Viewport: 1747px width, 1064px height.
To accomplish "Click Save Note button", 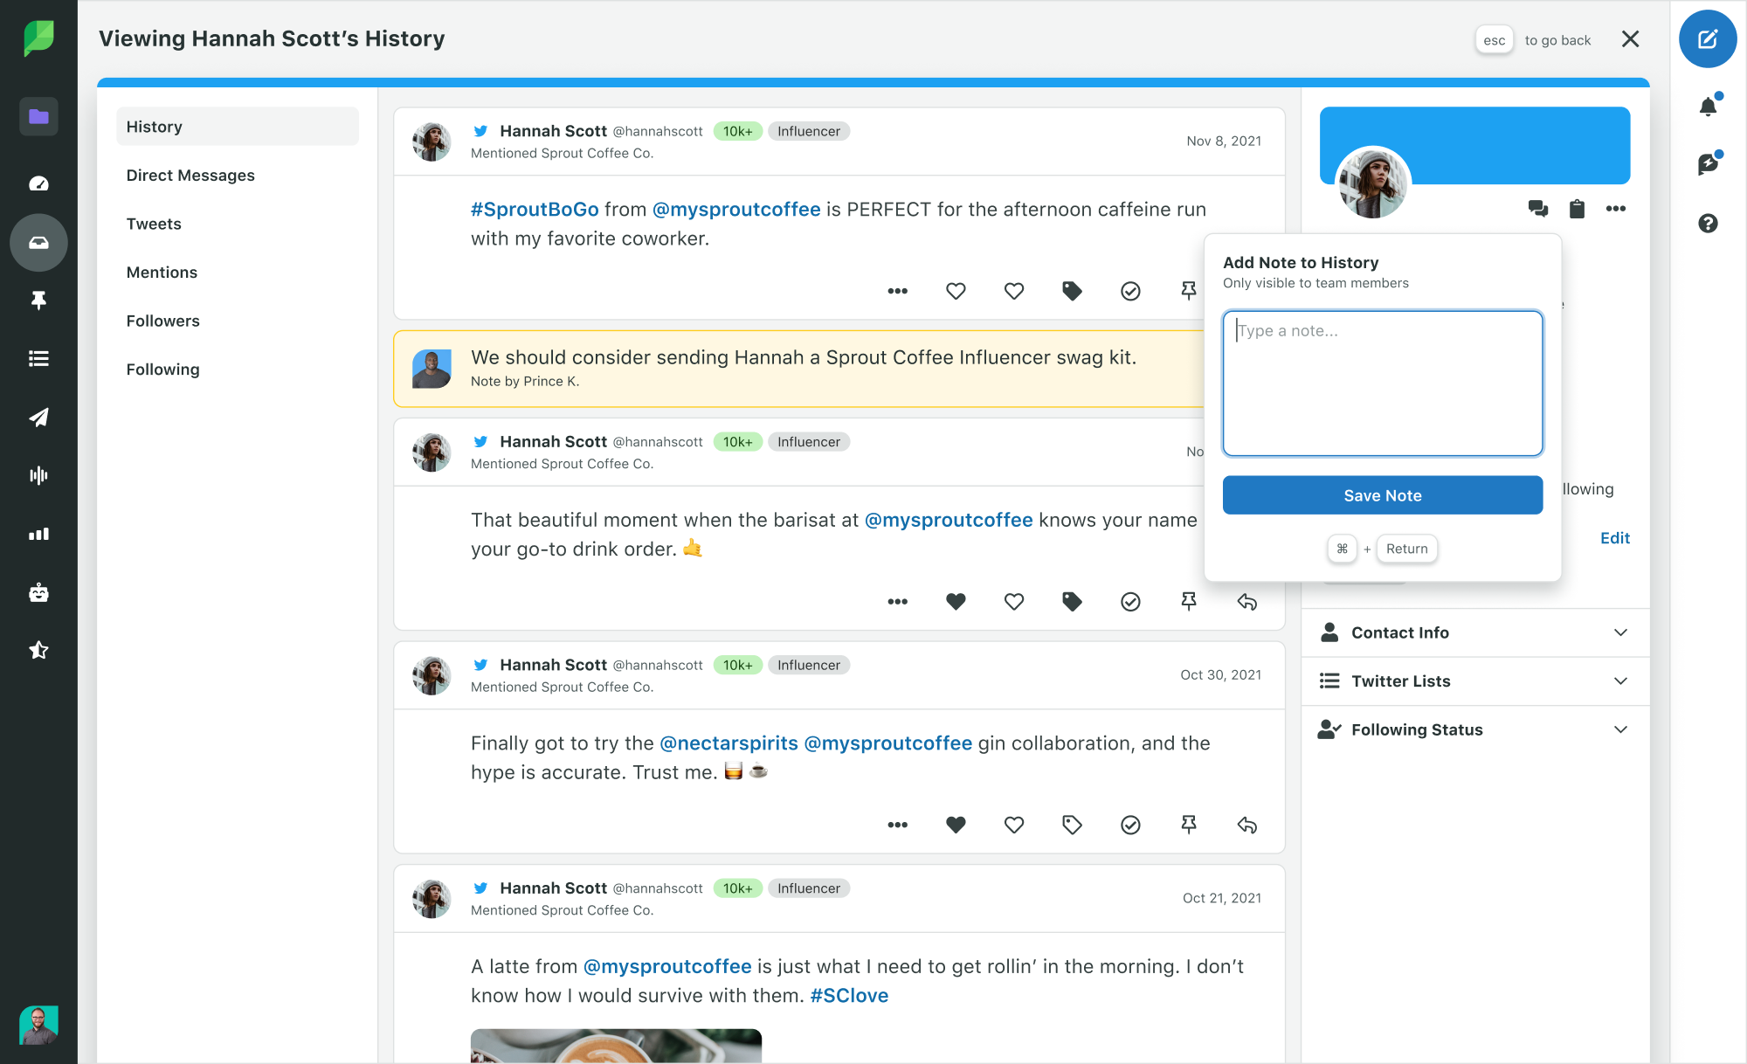I will (1383, 495).
